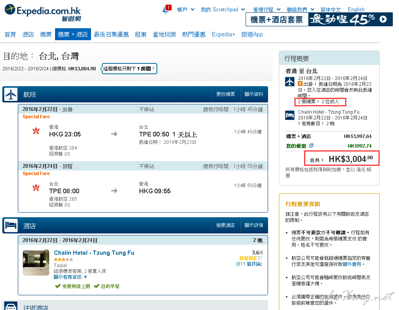The image size is (399, 310).
Task: Click the package price HK$3,997.64
Action: [x=358, y=136]
